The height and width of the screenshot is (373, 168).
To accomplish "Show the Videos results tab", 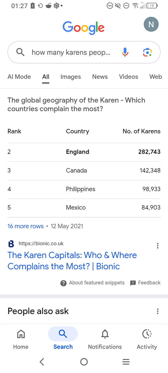I will [128, 77].
